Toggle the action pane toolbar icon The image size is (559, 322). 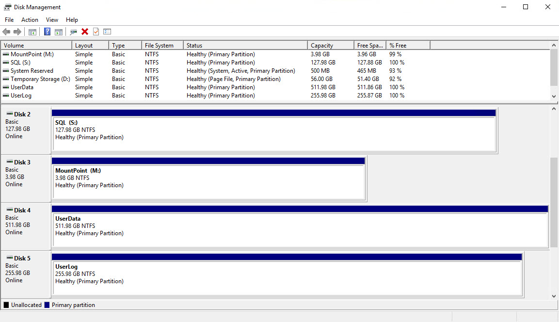pos(59,32)
